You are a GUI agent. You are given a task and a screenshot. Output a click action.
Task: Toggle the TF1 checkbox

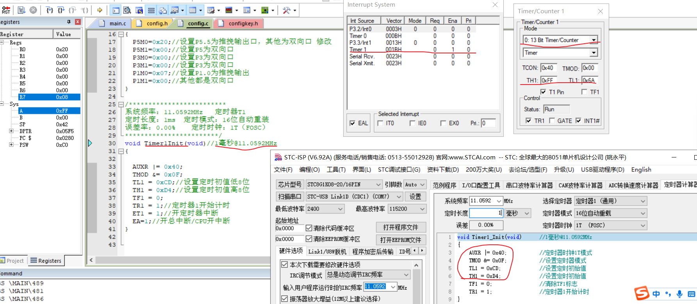584,92
